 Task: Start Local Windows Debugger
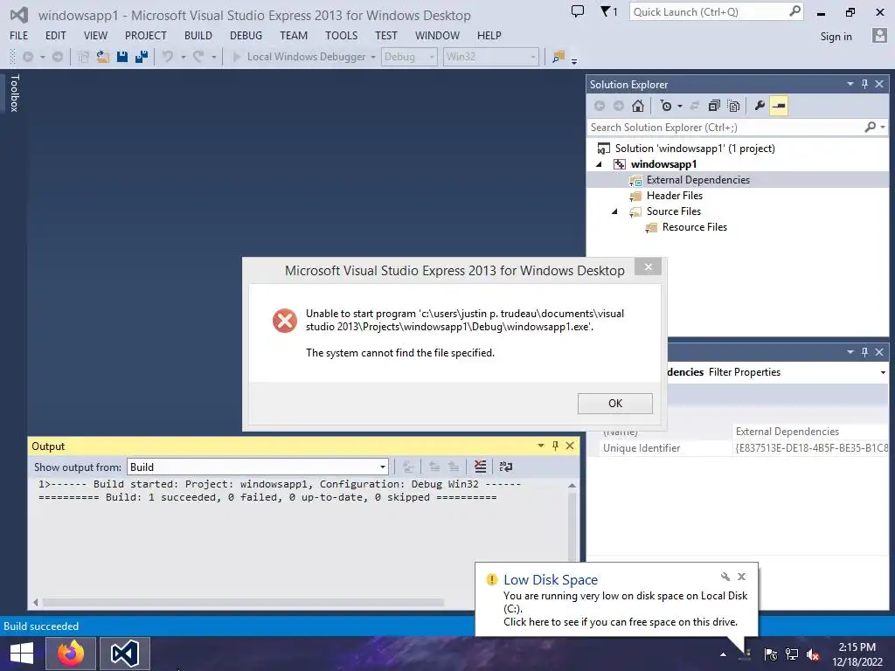299,57
